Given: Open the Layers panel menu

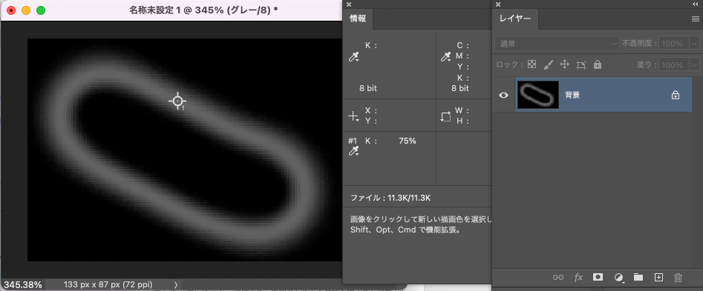Looking at the screenshot, I should [696, 19].
